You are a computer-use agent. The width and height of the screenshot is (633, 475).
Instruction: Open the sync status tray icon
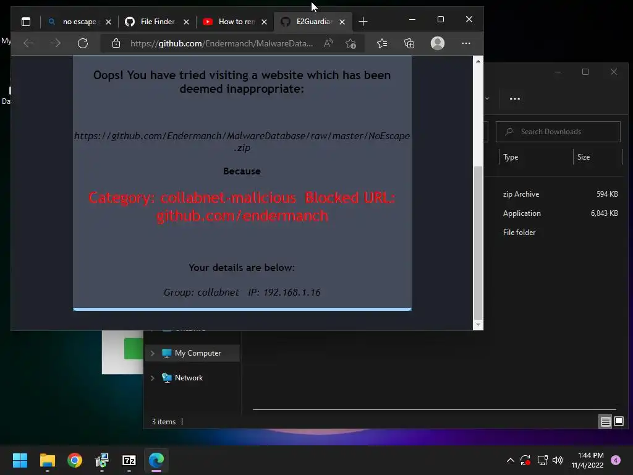click(x=525, y=460)
